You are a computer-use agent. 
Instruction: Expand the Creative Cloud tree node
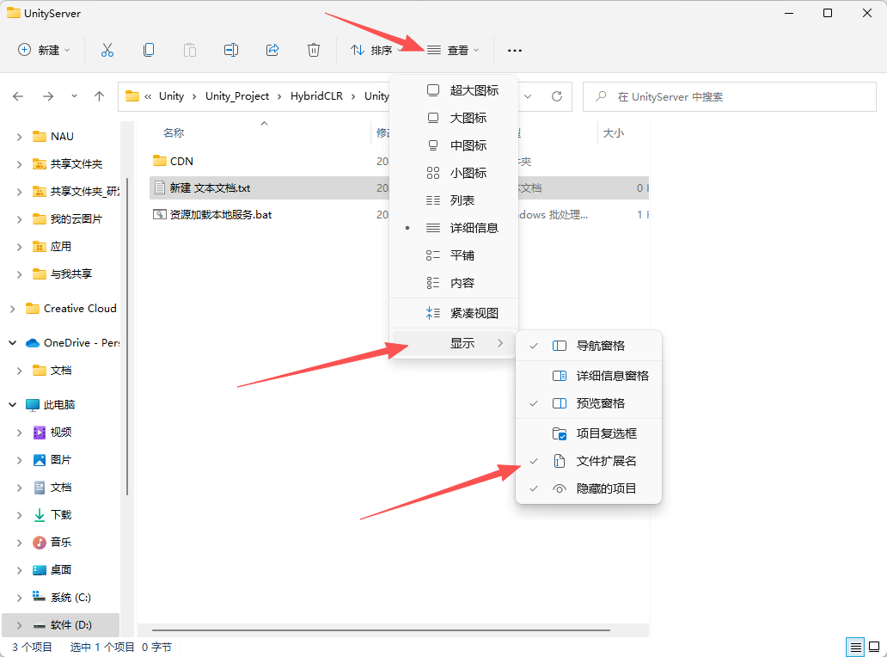click(12, 309)
